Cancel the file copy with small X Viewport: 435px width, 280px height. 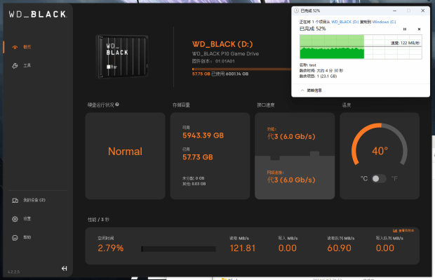point(419,29)
